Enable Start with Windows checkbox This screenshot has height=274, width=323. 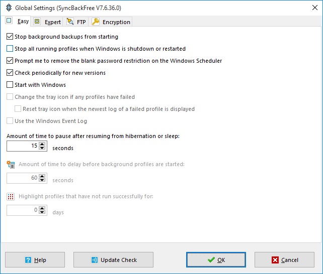(x=10, y=85)
